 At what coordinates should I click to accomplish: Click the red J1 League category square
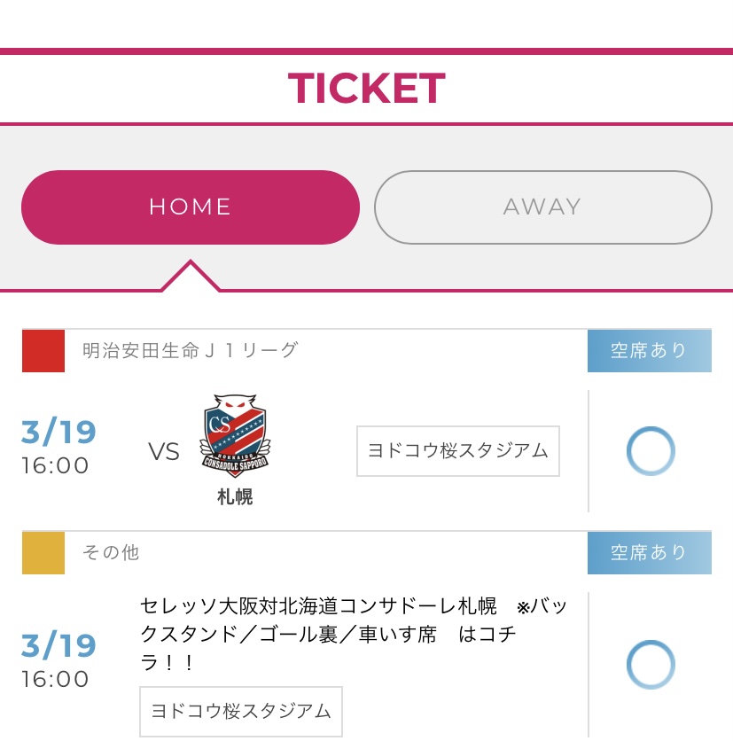(x=43, y=351)
